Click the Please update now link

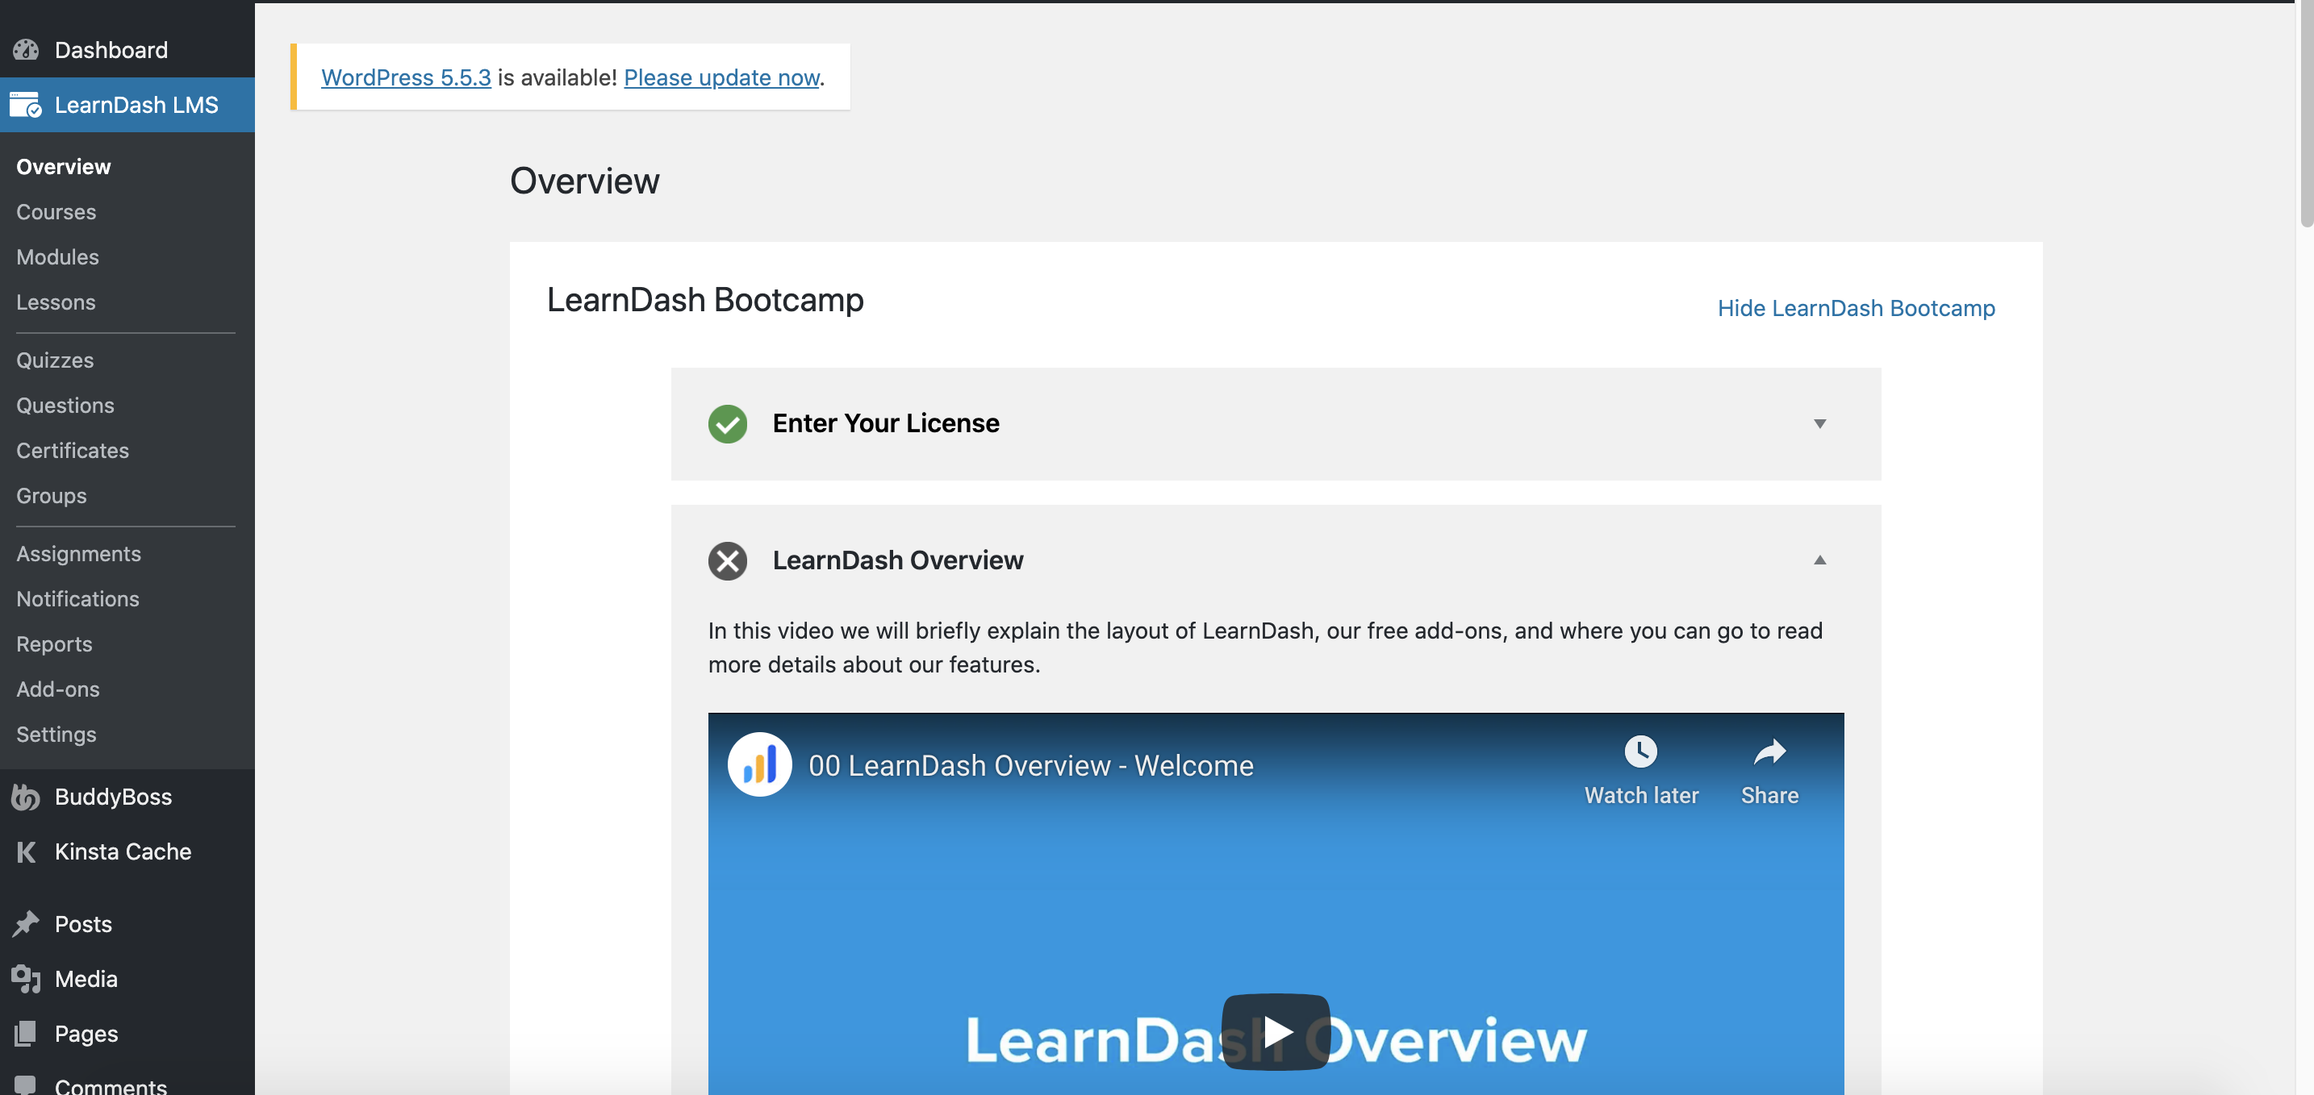pos(721,77)
